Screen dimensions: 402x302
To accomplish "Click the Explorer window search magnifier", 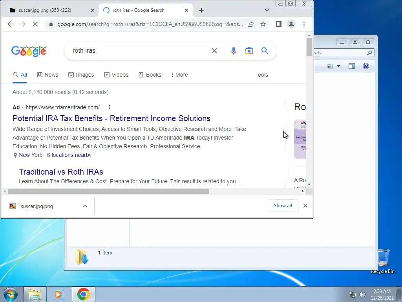I will [369, 53].
